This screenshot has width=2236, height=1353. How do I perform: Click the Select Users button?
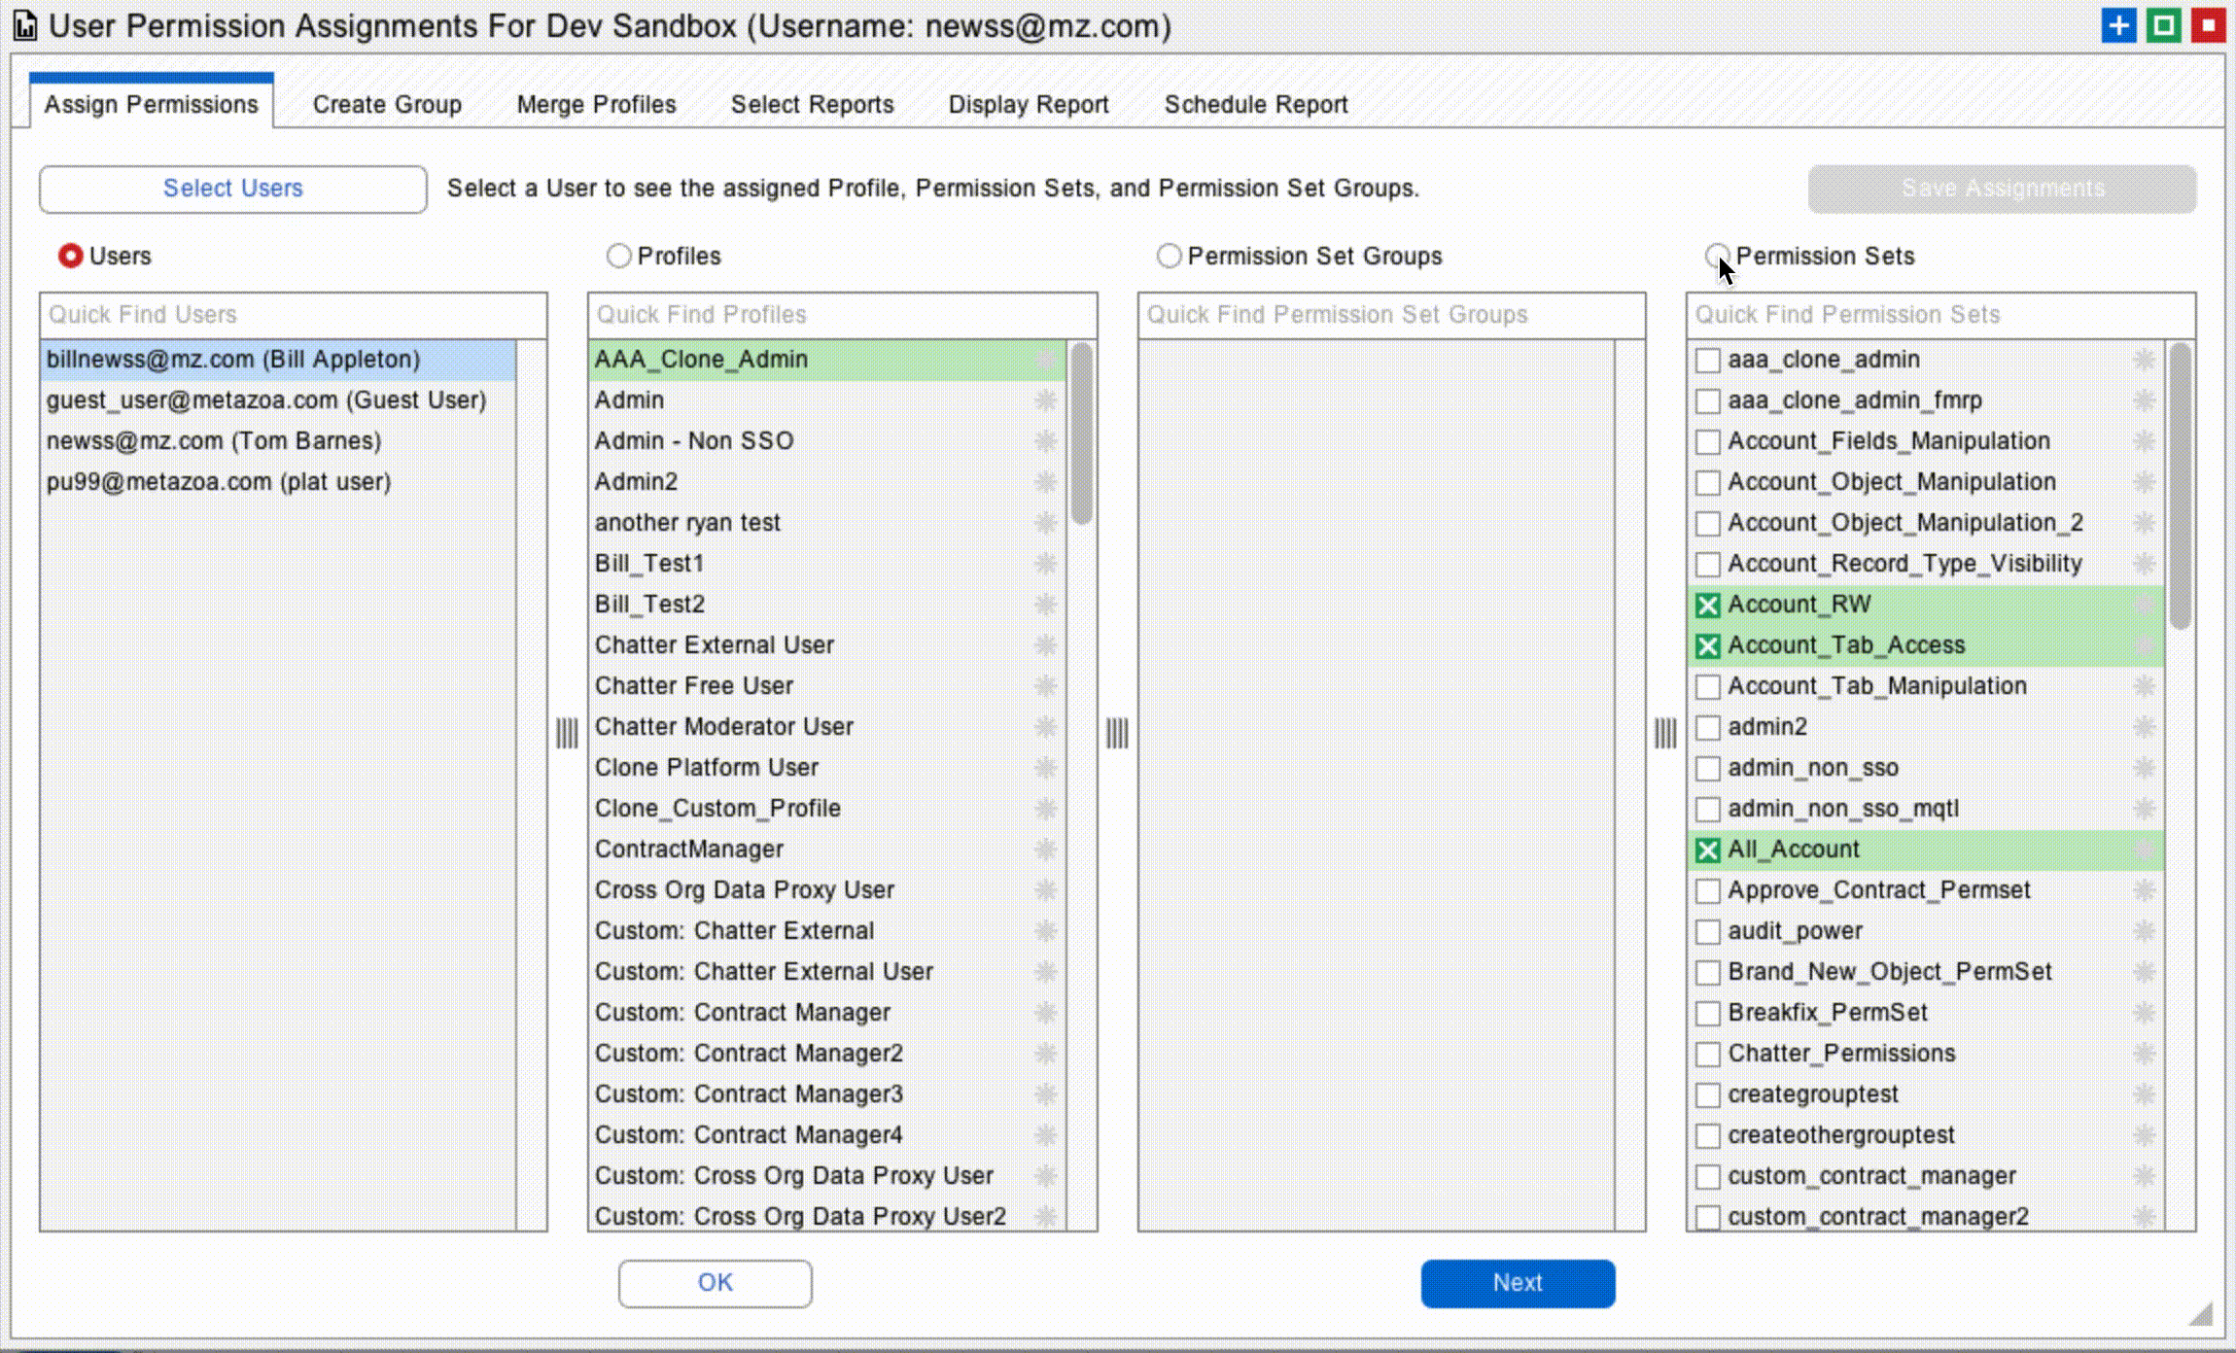[x=233, y=189]
